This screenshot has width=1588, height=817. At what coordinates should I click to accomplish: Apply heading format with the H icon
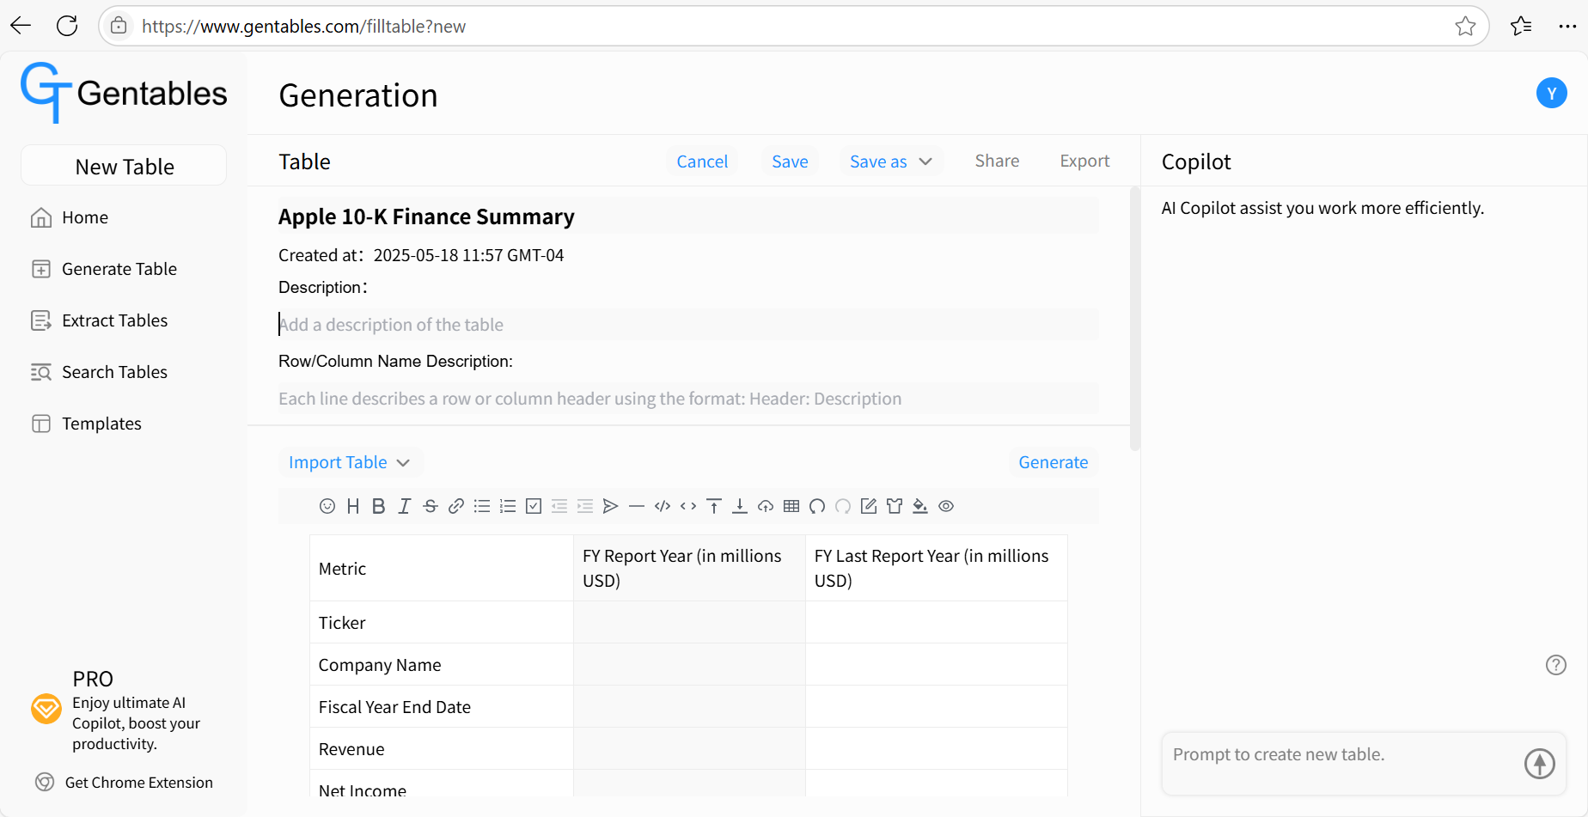pyautogui.click(x=352, y=506)
